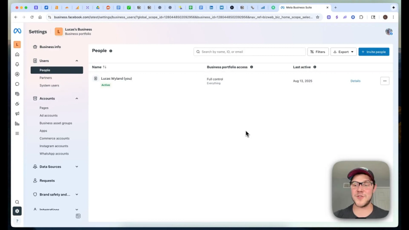The height and width of the screenshot is (230, 409).
Task: Open Home icon in left rail
Action: 17,55
